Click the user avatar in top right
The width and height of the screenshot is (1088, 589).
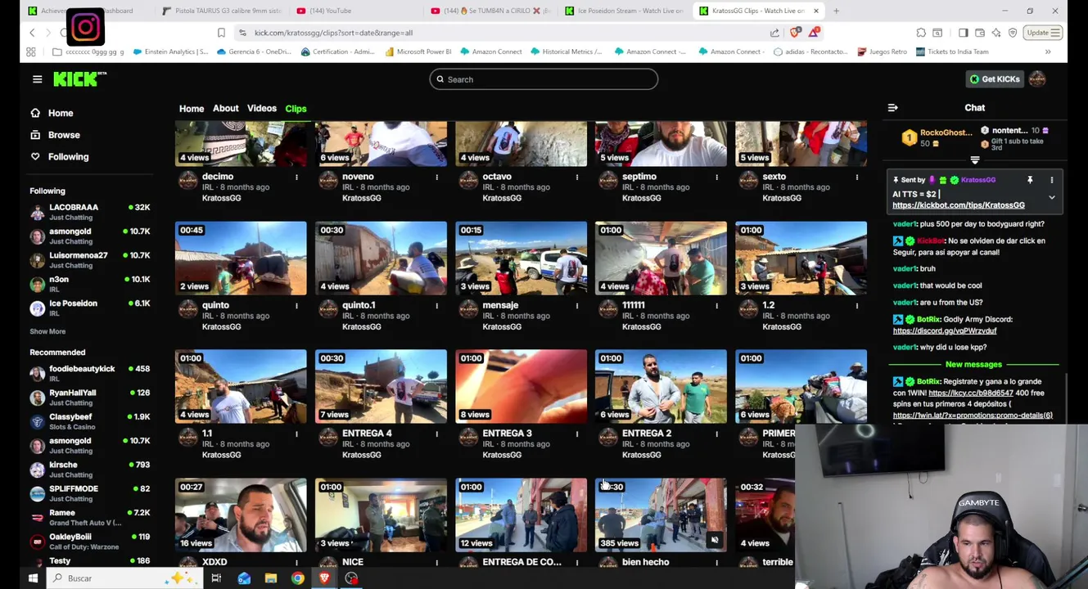(1037, 79)
